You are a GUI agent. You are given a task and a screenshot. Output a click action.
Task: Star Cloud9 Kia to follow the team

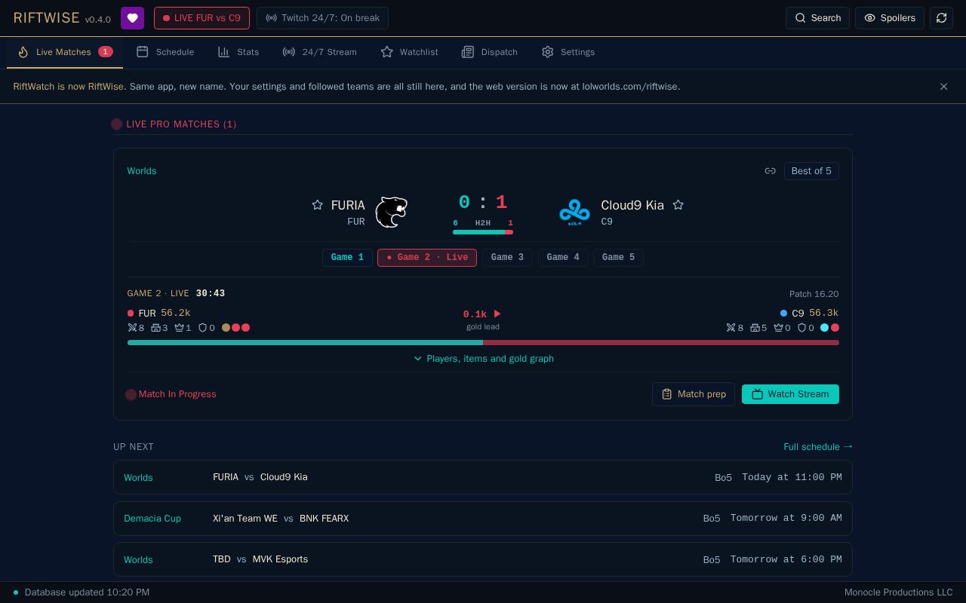(x=678, y=205)
